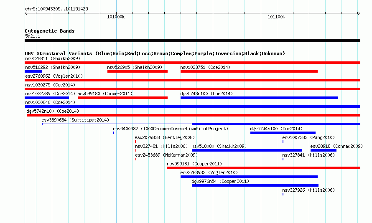Click the 5q21.1 black cytogenetic band bar

tap(192, 41)
